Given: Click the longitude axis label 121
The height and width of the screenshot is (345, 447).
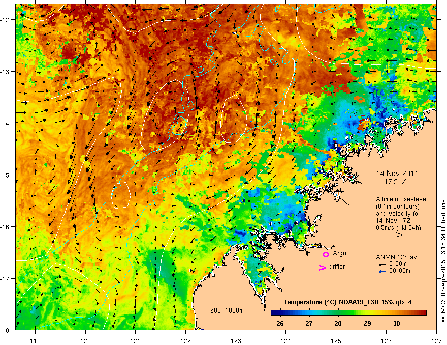Looking at the screenshot, I should pyautogui.click(x=136, y=341).
